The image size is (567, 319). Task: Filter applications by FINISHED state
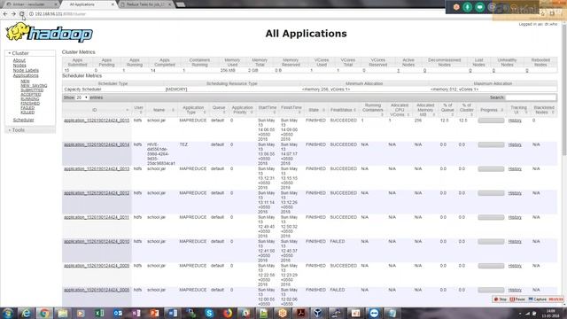coord(30,104)
